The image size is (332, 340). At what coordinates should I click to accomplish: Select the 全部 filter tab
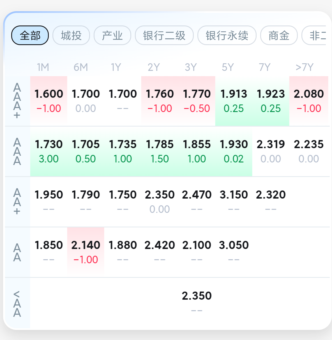coord(30,36)
